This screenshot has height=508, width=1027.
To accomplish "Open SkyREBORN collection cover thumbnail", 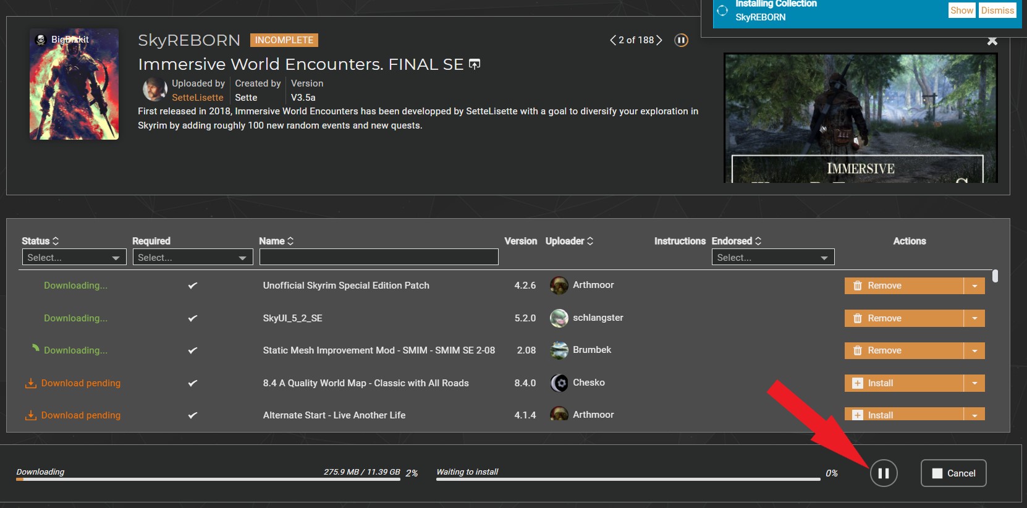I will tap(74, 84).
